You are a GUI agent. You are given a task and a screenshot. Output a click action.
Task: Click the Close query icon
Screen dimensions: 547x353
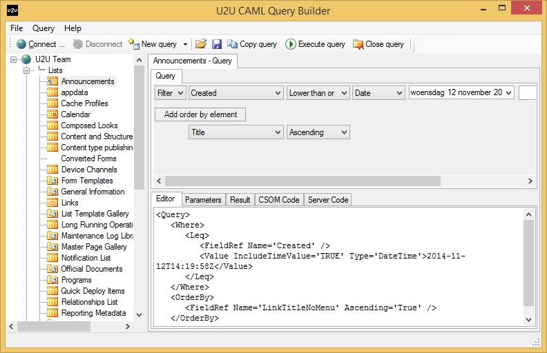358,44
